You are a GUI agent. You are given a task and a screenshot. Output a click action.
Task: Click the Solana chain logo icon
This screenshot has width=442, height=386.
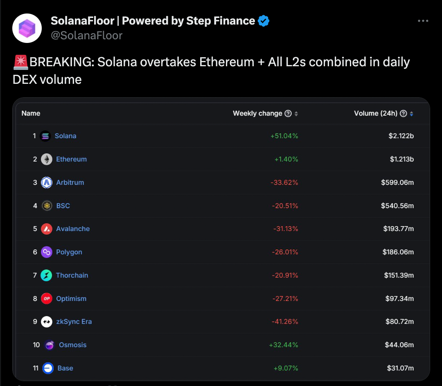45,136
